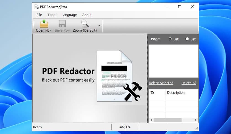Click the empty page list area
231x134 pixels.
174,61
